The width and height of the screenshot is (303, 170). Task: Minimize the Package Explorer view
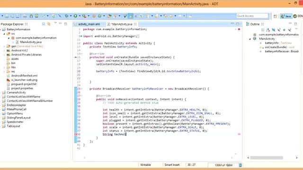coord(60,24)
